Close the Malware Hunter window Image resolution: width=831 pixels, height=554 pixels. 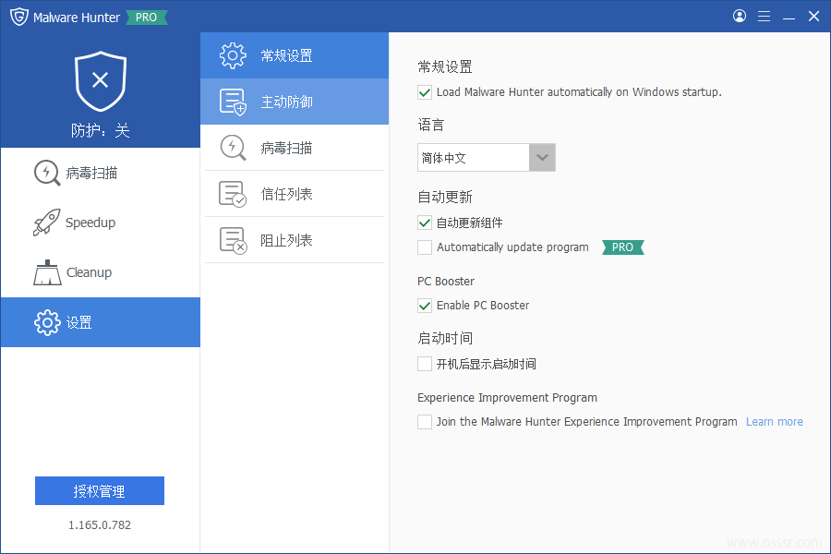814,17
